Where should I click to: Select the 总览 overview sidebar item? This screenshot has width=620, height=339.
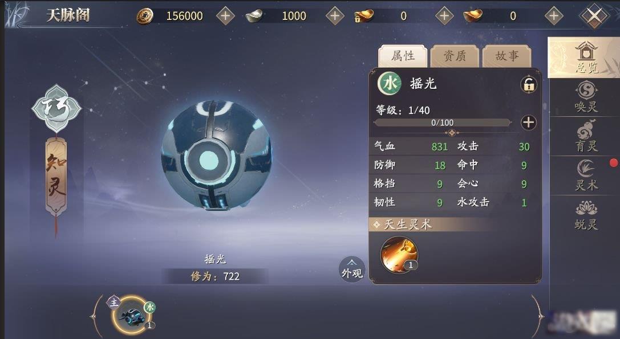[585, 58]
